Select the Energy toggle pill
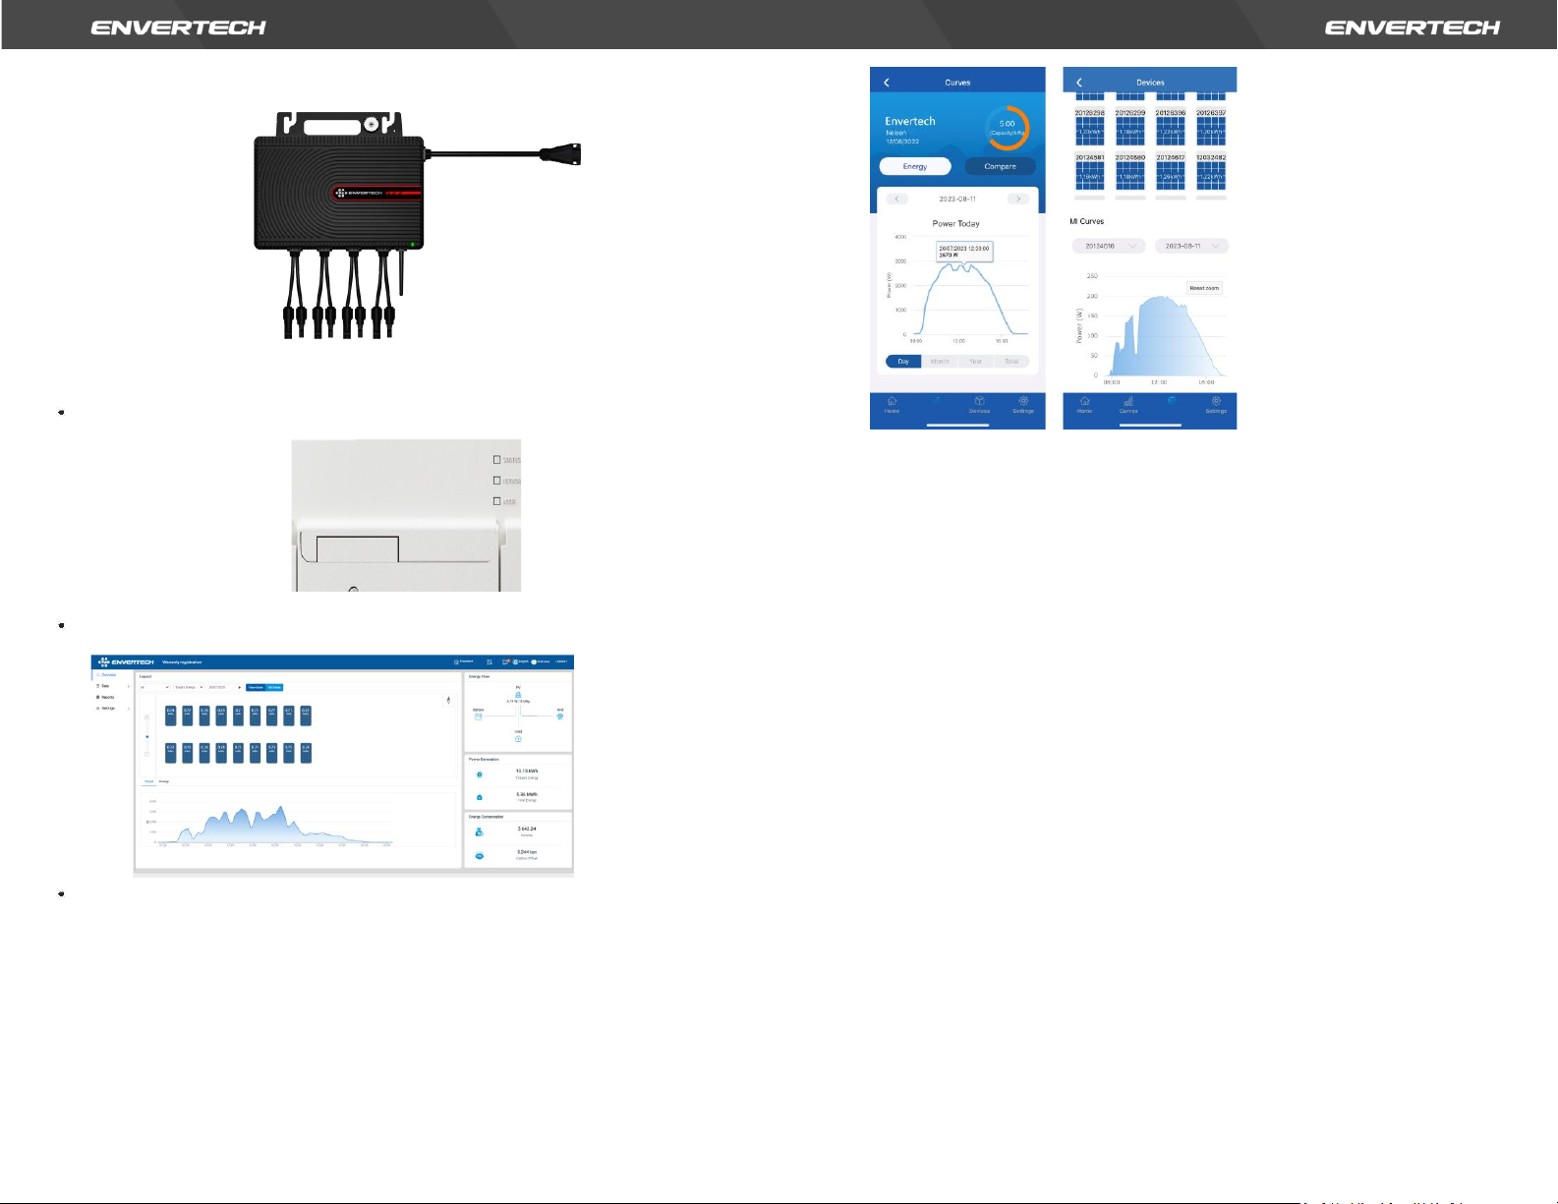This screenshot has width=1558, height=1204. [914, 166]
